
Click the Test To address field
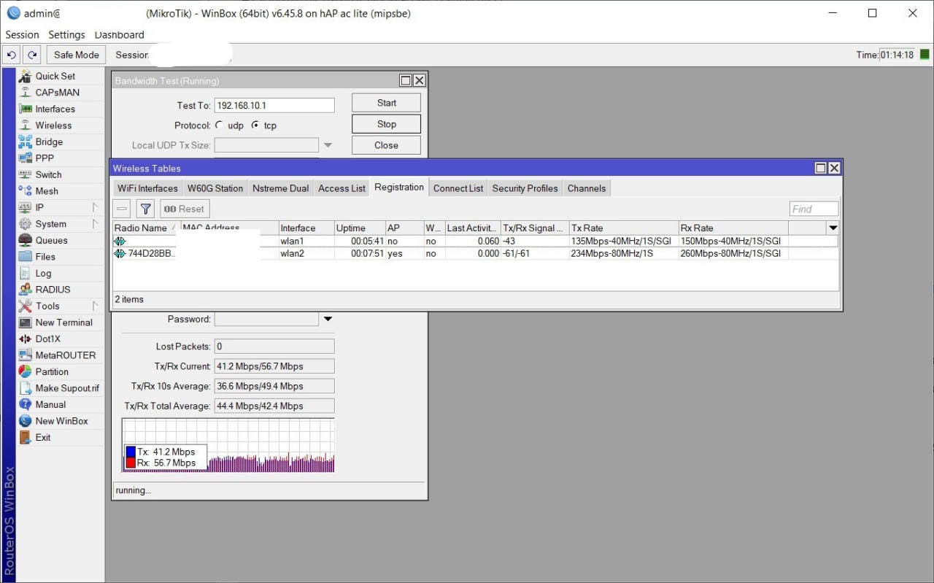[274, 105]
